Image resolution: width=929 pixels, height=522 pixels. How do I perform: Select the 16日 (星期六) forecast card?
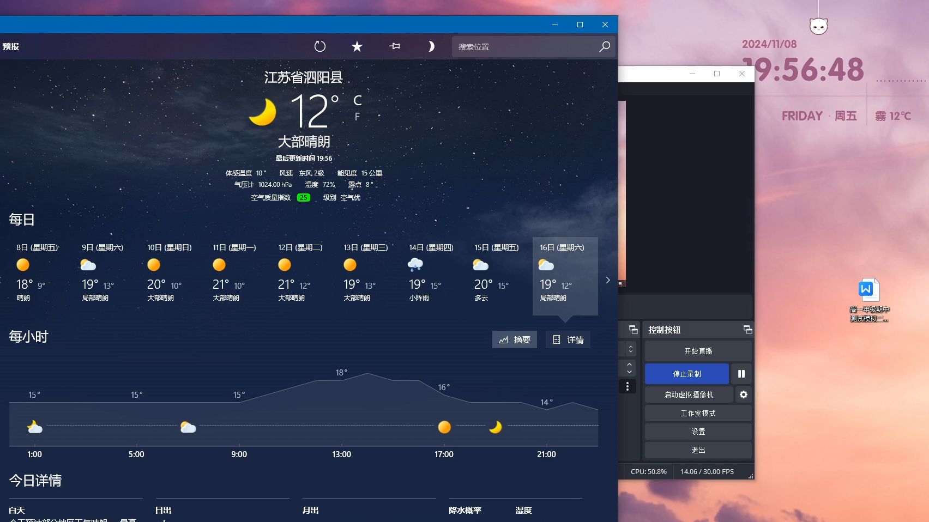pyautogui.click(x=565, y=276)
